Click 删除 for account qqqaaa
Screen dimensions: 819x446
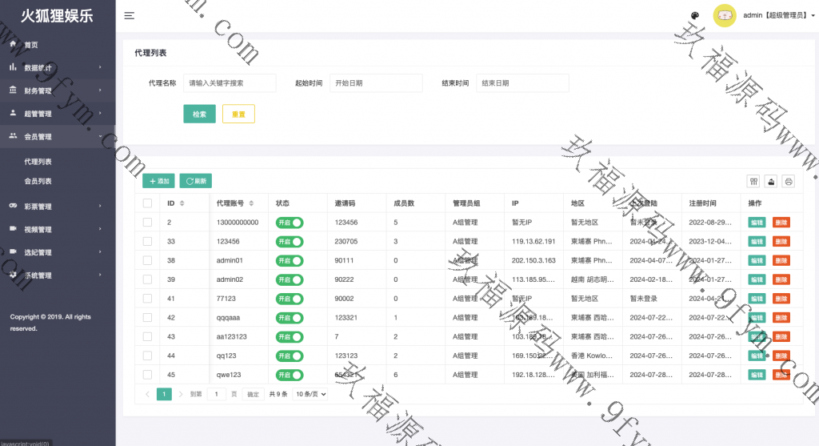[781, 317]
